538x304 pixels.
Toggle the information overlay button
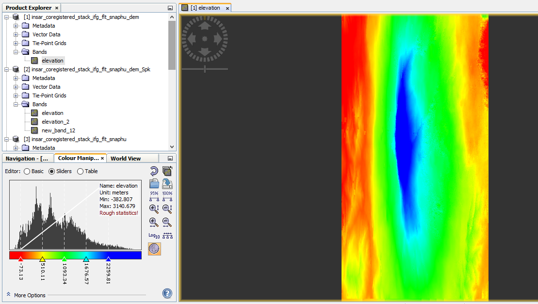pos(154,249)
